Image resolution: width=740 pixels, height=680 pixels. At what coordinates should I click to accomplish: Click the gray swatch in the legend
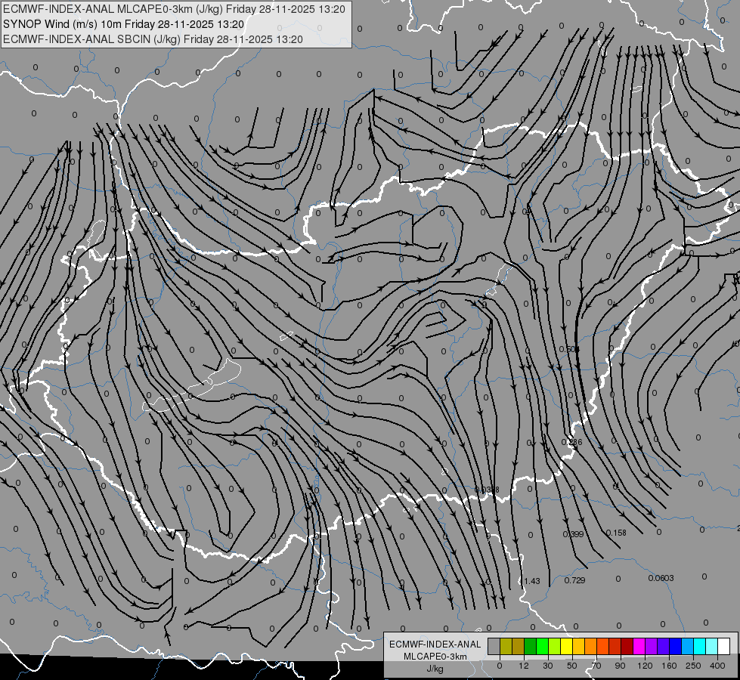(x=494, y=646)
